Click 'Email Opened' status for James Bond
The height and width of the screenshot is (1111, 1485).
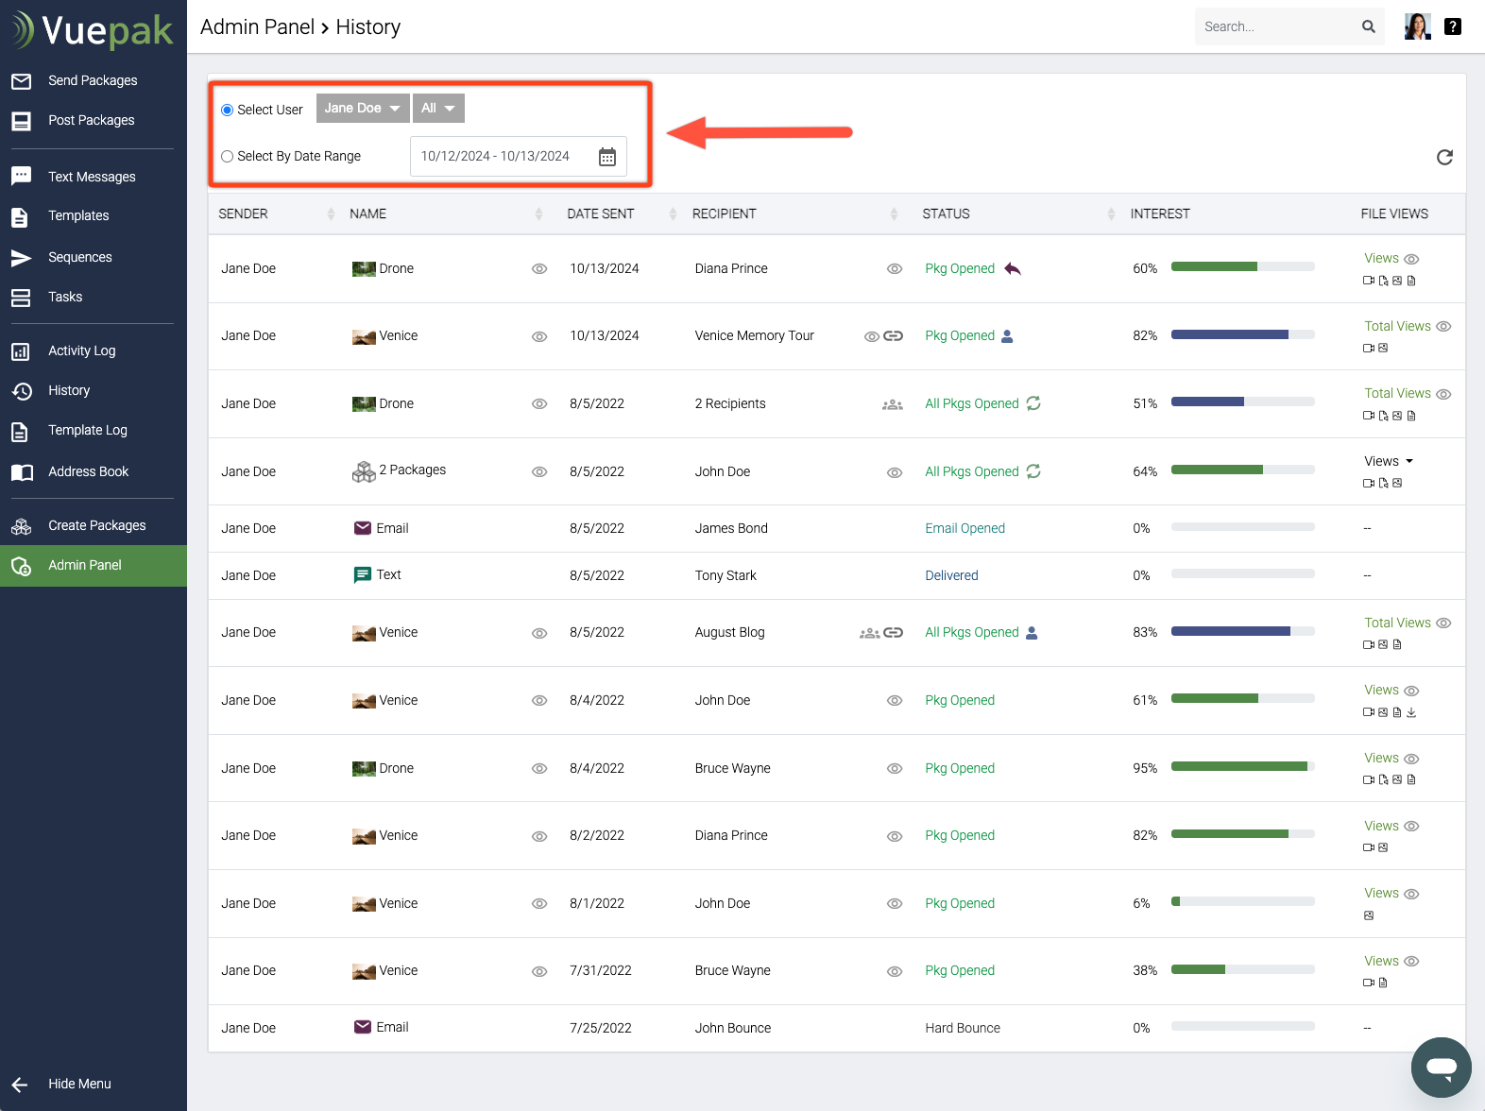pos(964,529)
